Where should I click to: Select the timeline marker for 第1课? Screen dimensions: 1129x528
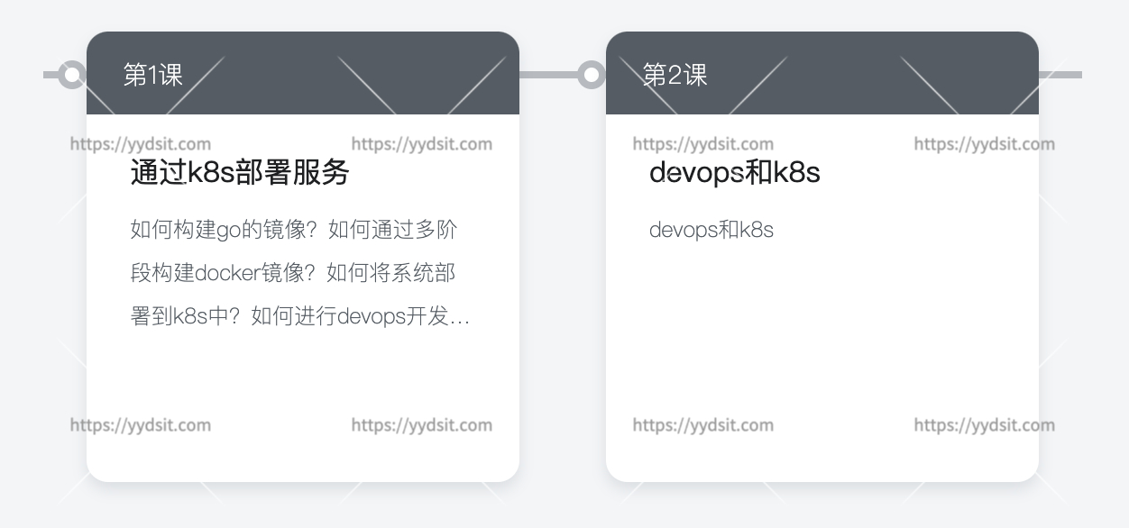(x=72, y=75)
